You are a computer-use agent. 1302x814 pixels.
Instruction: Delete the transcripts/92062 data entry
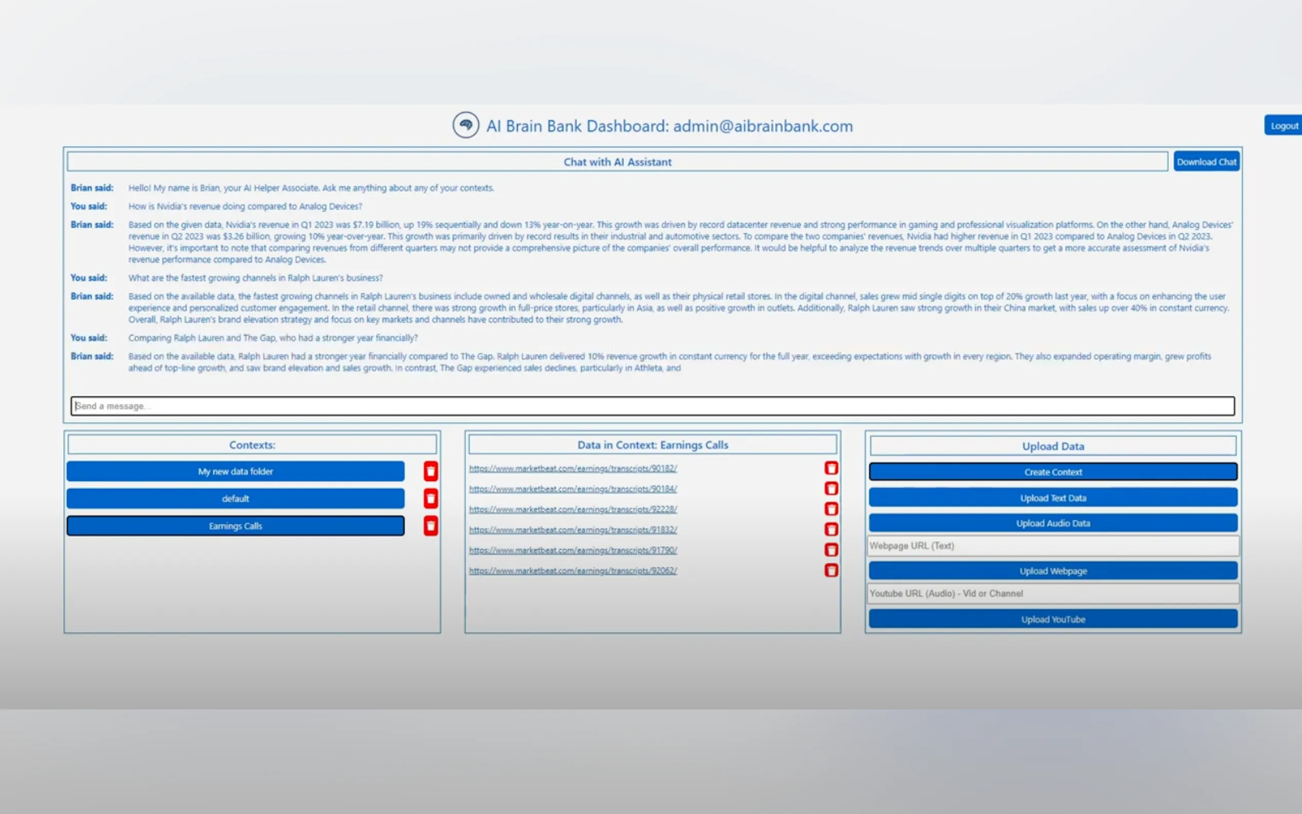point(831,570)
